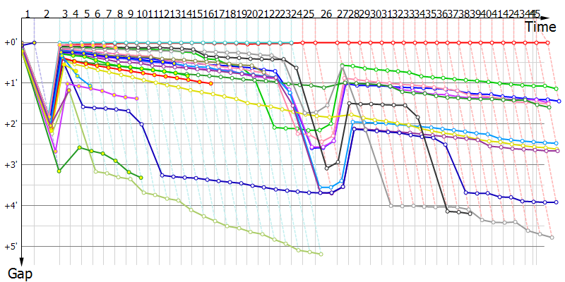Click red line's endpoint near lap 16

click(211, 83)
